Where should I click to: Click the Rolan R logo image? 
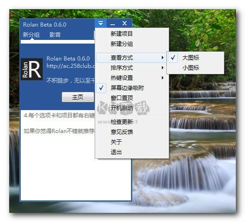[x=32, y=69]
